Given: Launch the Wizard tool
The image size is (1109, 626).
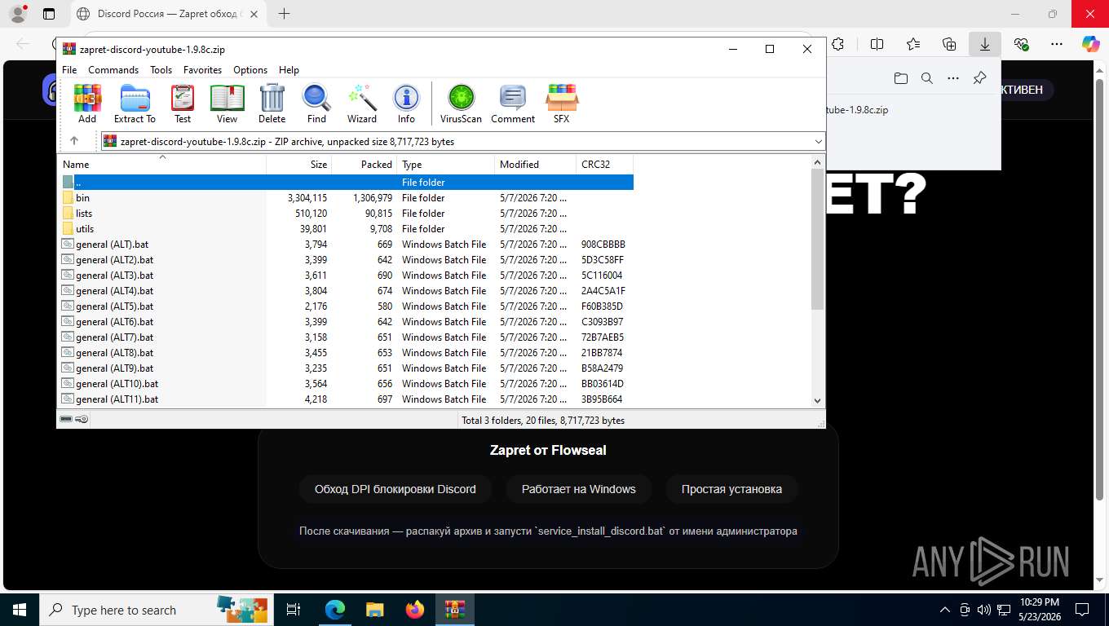Looking at the screenshot, I should (362, 104).
